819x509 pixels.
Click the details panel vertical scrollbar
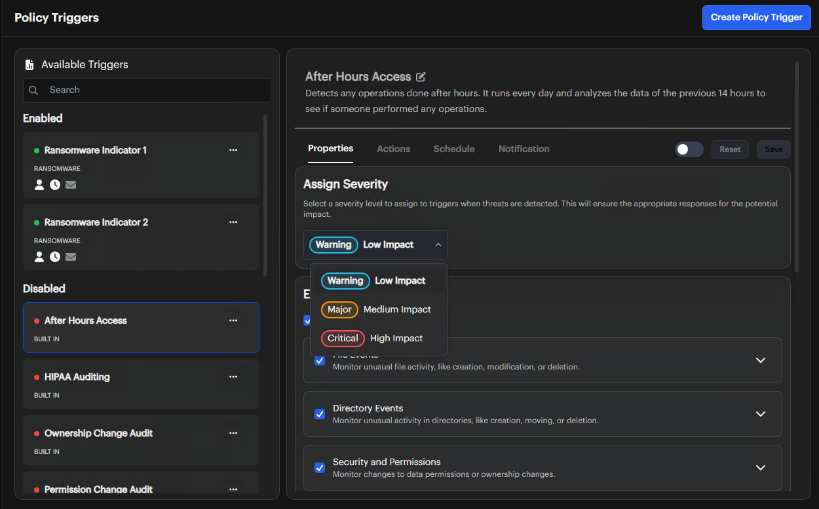[797, 166]
